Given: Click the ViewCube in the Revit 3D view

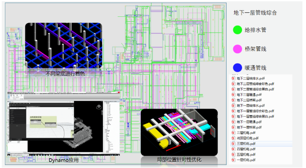Looking at the screenshot, I should click(99, 107).
